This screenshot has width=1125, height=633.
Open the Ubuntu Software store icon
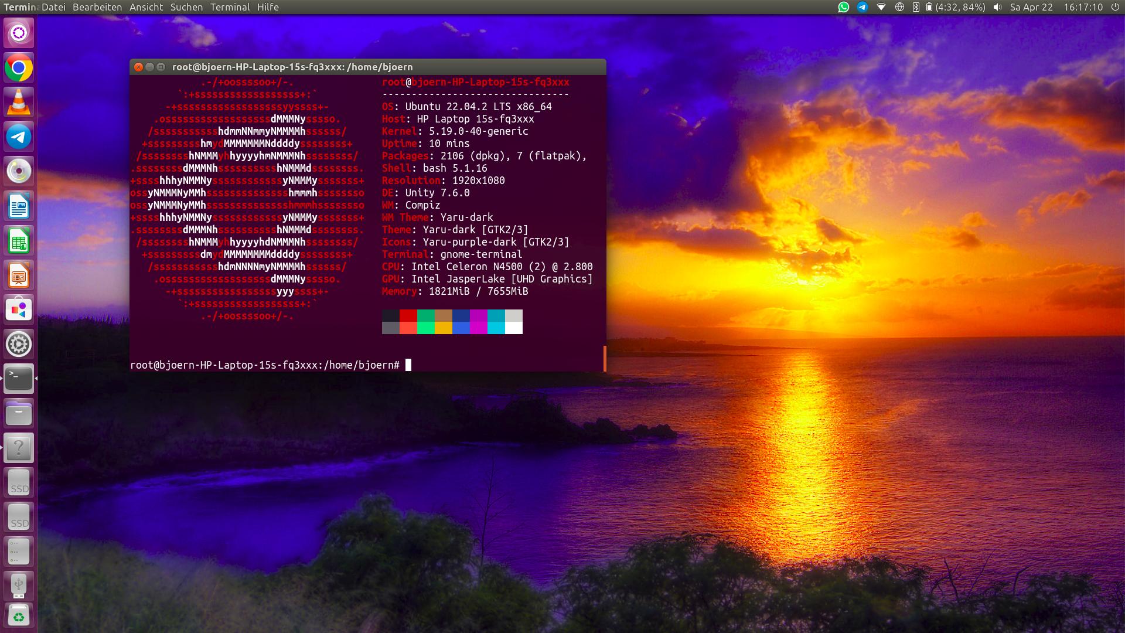pyautogui.click(x=19, y=309)
